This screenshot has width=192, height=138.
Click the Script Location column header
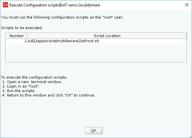point(107,36)
